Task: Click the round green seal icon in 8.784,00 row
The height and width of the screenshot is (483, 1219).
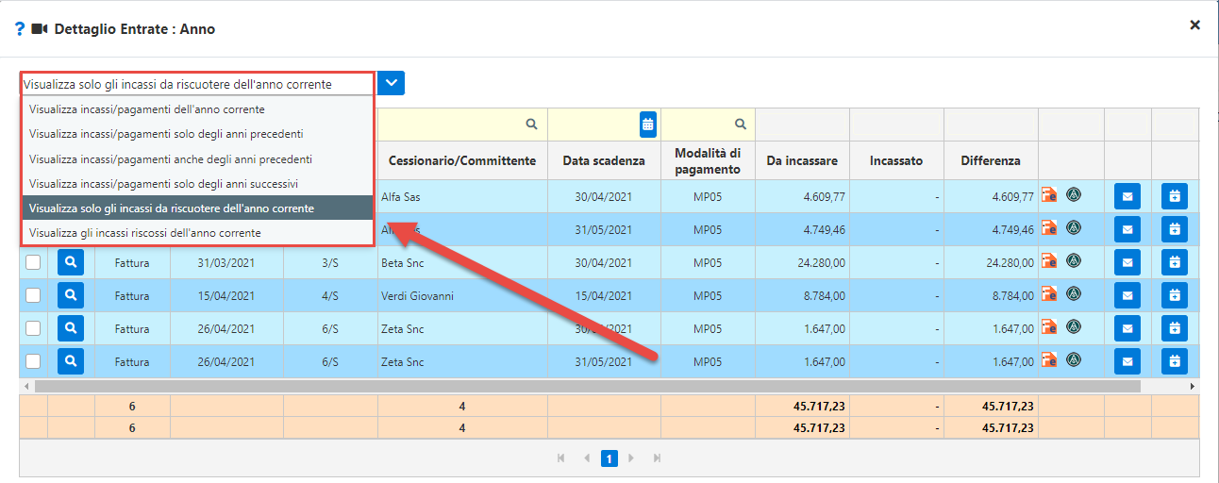Action: click(1073, 294)
